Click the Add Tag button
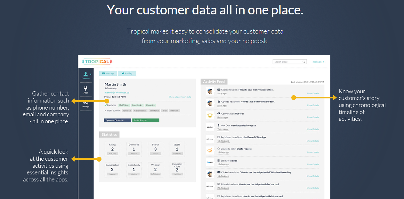 [x=127, y=73]
